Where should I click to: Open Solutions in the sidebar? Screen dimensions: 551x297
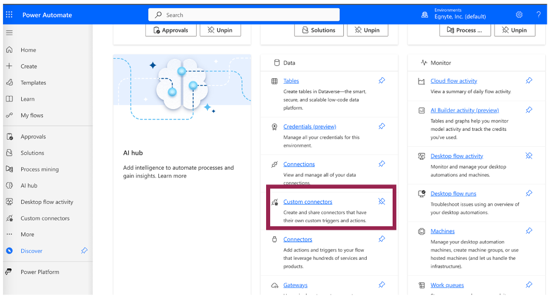point(32,153)
